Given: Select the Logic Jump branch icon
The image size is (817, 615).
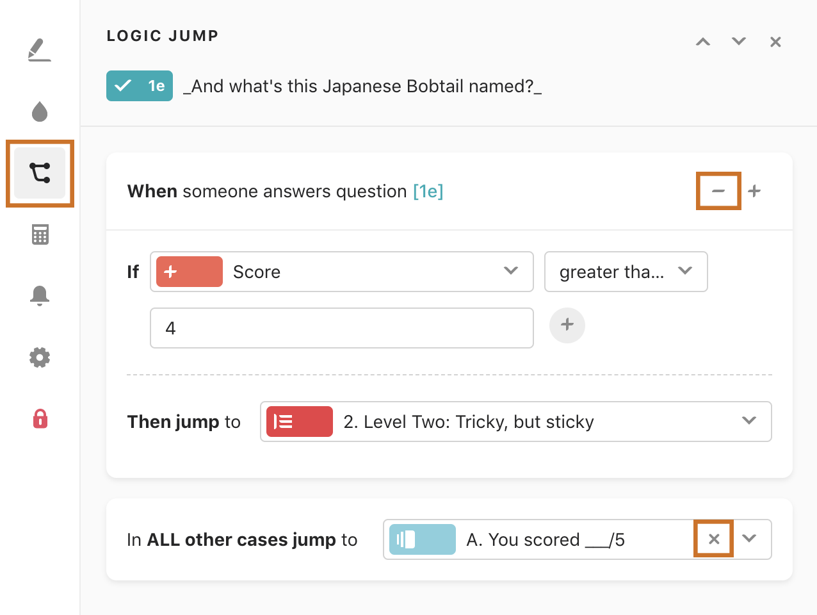Looking at the screenshot, I should 40,173.
